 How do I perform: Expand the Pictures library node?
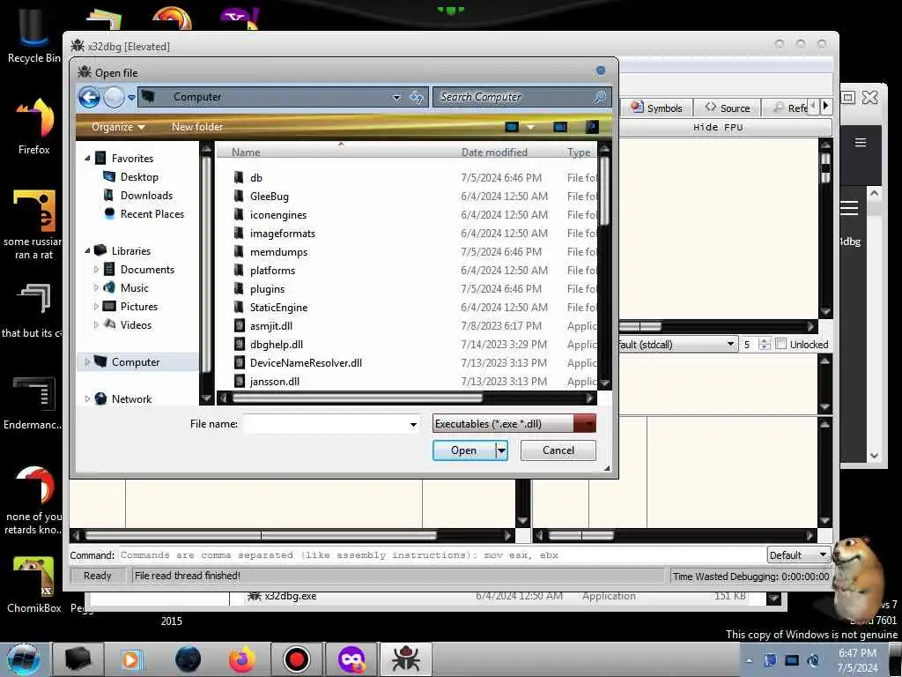96,306
